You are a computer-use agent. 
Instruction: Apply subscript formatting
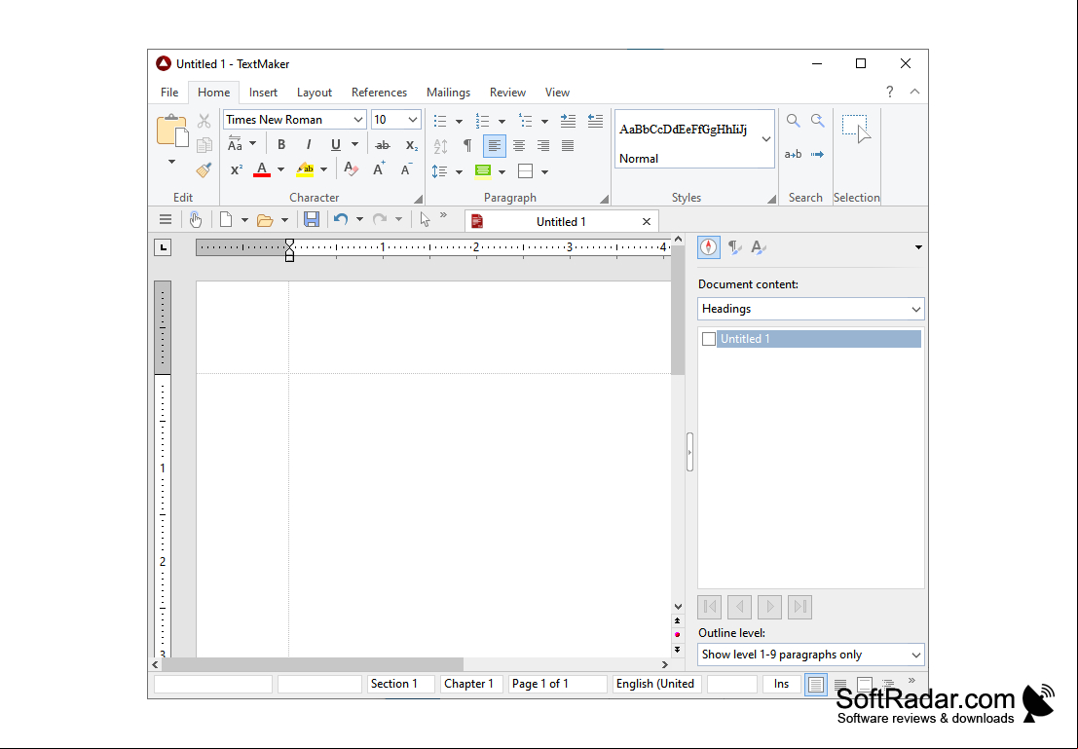pos(411,145)
